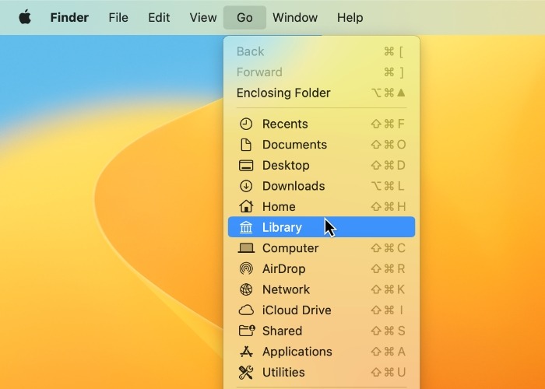This screenshot has height=389, width=545.
Task: Click the Utilities tools icon
Action: point(246,373)
